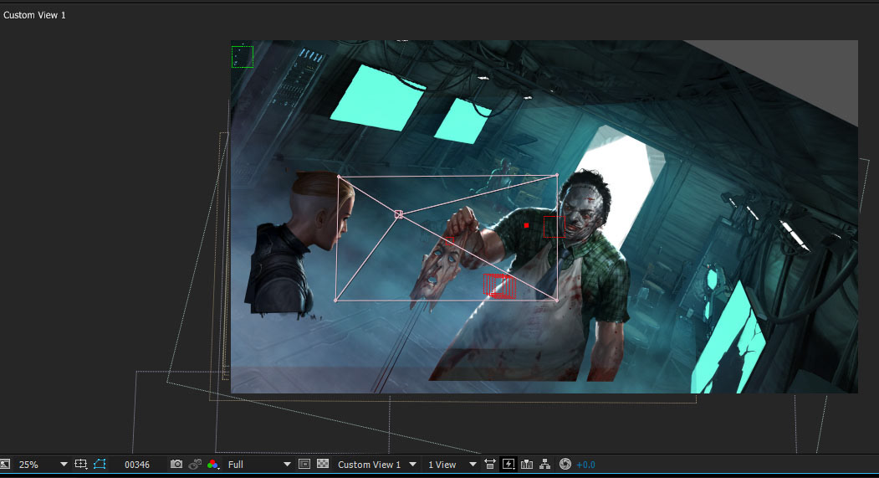Click the green dotted layer outline box
Viewport: 879px width, 478px height.
click(243, 57)
